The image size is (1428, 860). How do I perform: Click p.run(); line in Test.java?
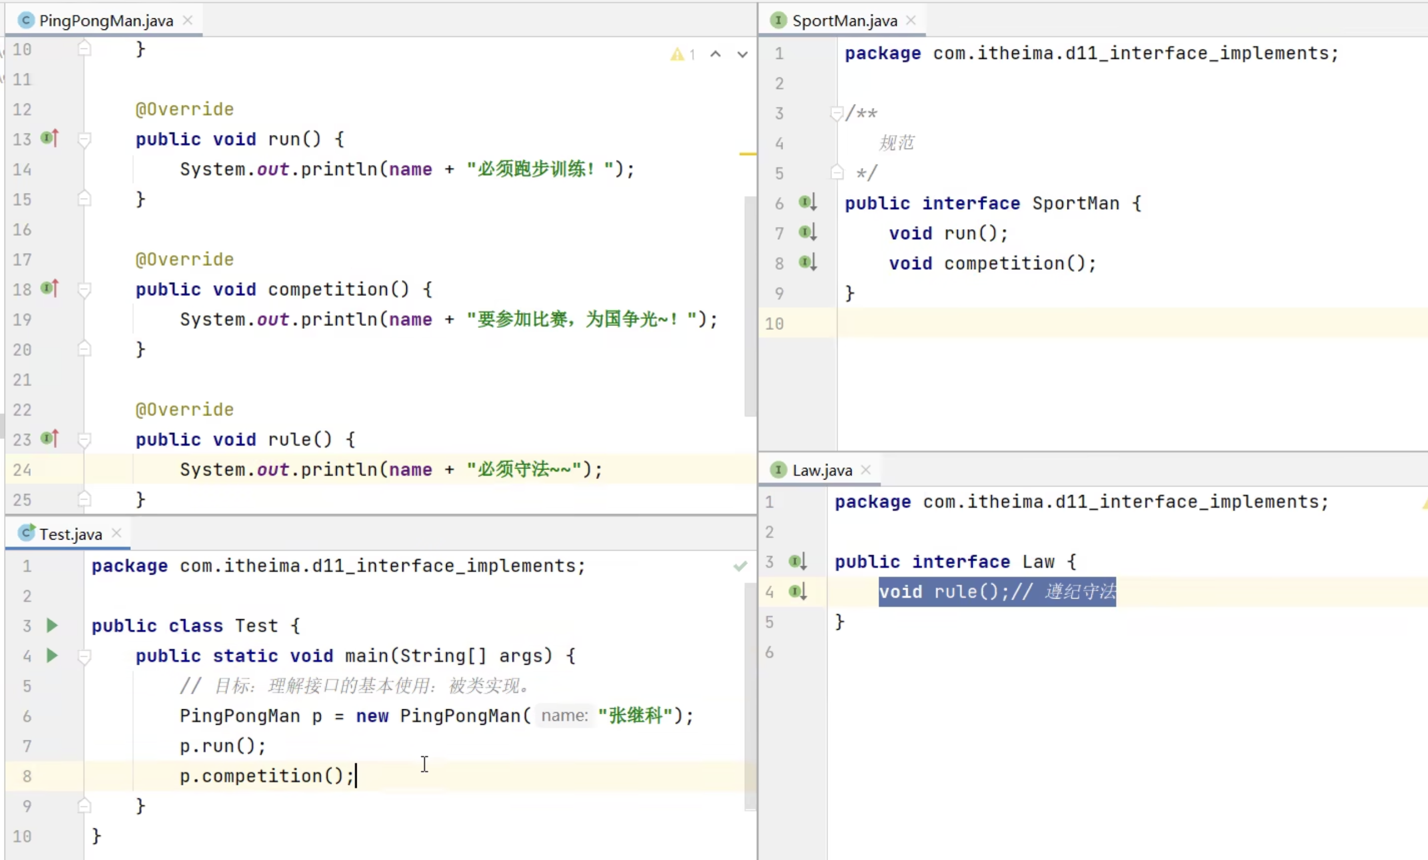223,746
